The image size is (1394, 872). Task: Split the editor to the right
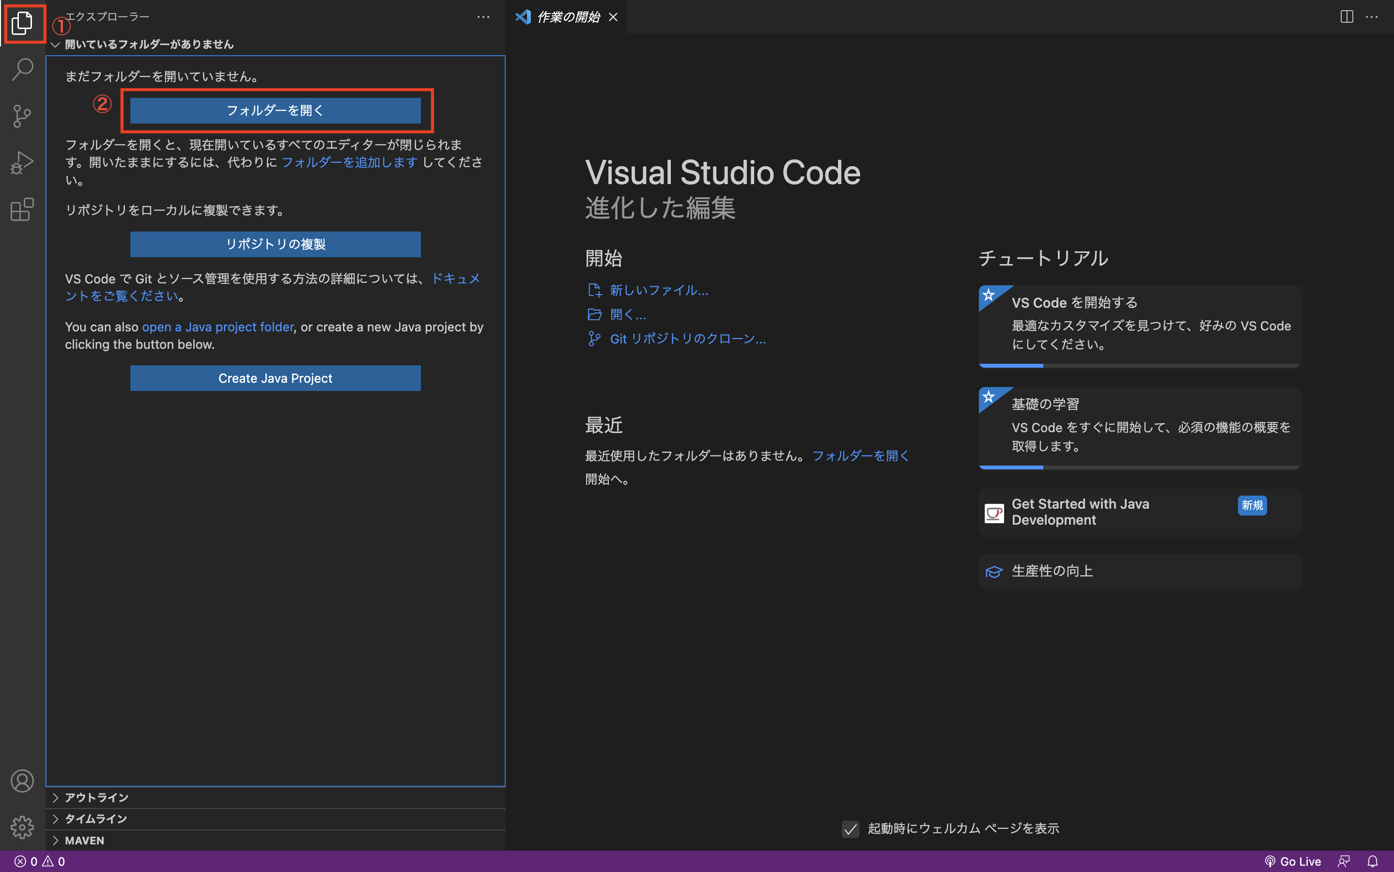pyautogui.click(x=1347, y=17)
